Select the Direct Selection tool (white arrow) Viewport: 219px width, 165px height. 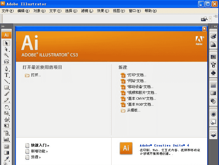(6, 49)
